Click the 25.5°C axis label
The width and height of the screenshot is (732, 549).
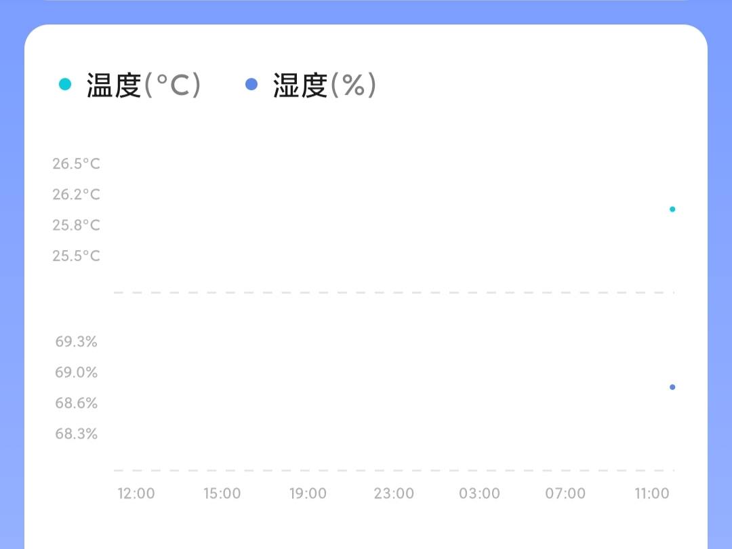click(76, 256)
